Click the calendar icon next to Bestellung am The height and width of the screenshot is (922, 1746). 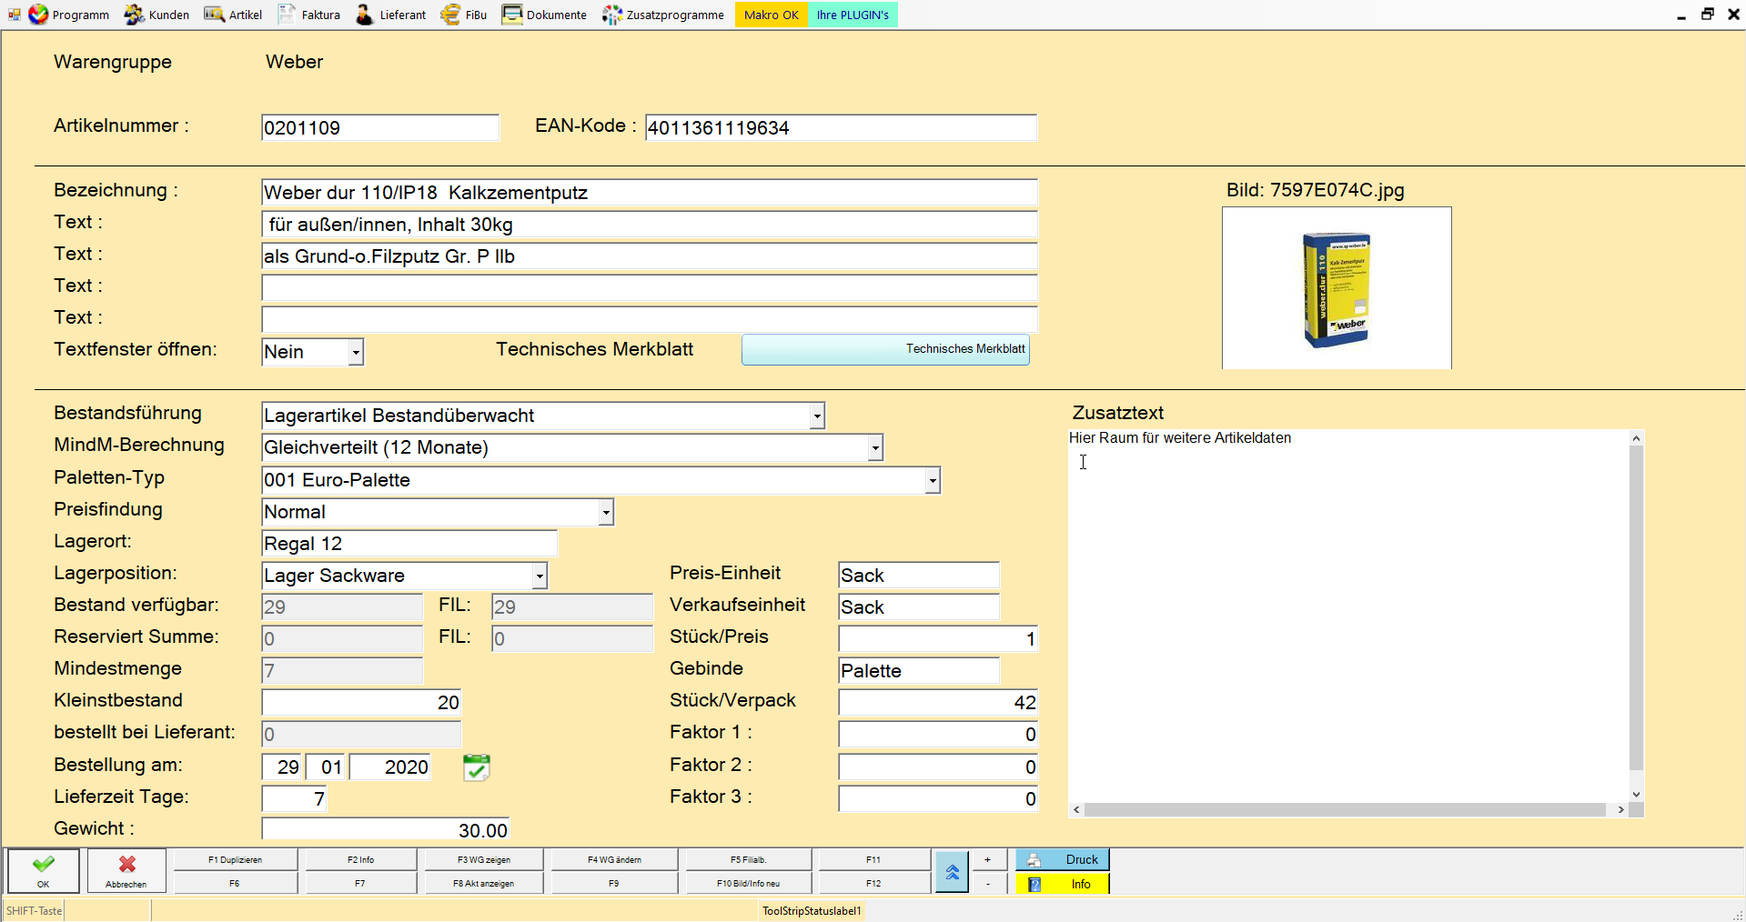(476, 767)
